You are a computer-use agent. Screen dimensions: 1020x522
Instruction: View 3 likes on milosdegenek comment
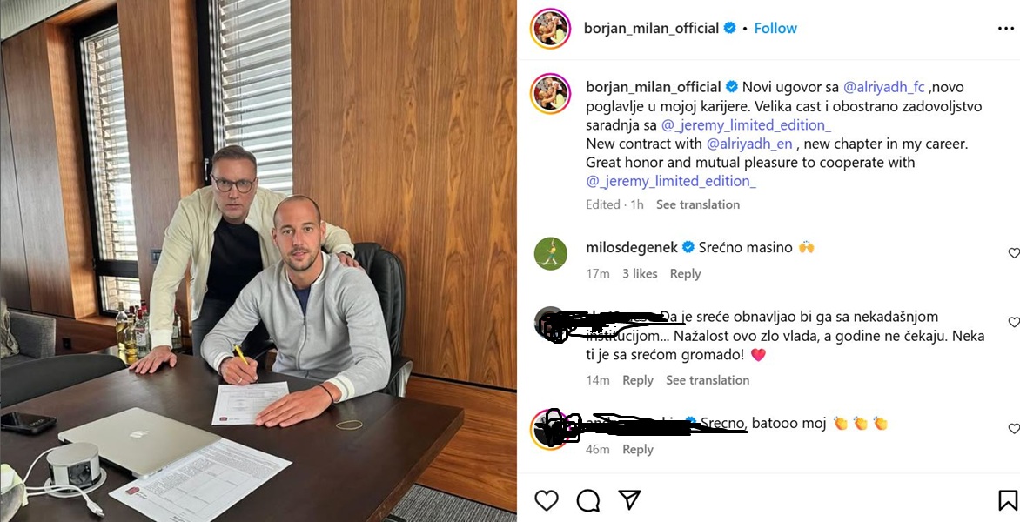pos(640,274)
